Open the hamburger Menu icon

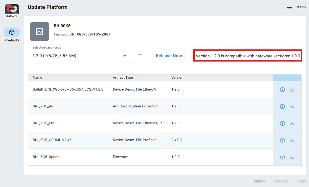[289, 7]
